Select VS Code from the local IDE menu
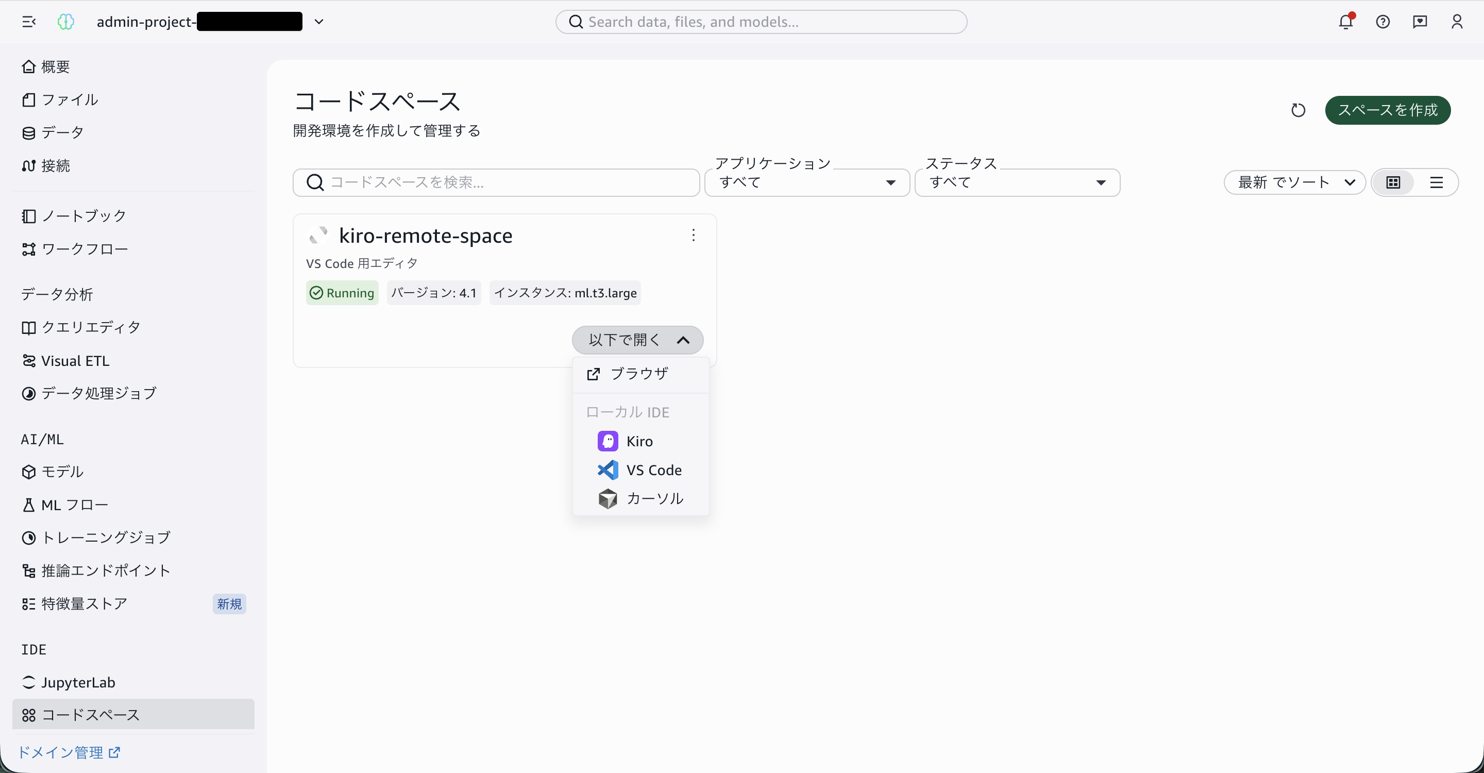This screenshot has width=1484, height=773. tap(640, 470)
